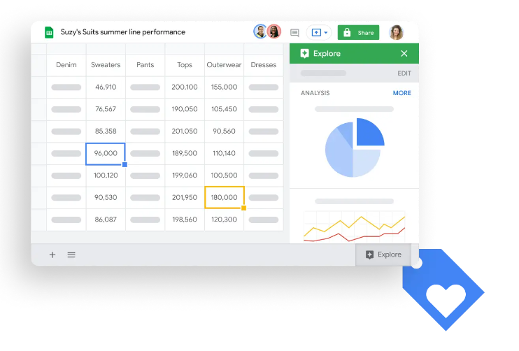Viewport: 519px width, 351px height.
Task: Click the Explore button in bottom bar
Action: (383, 255)
